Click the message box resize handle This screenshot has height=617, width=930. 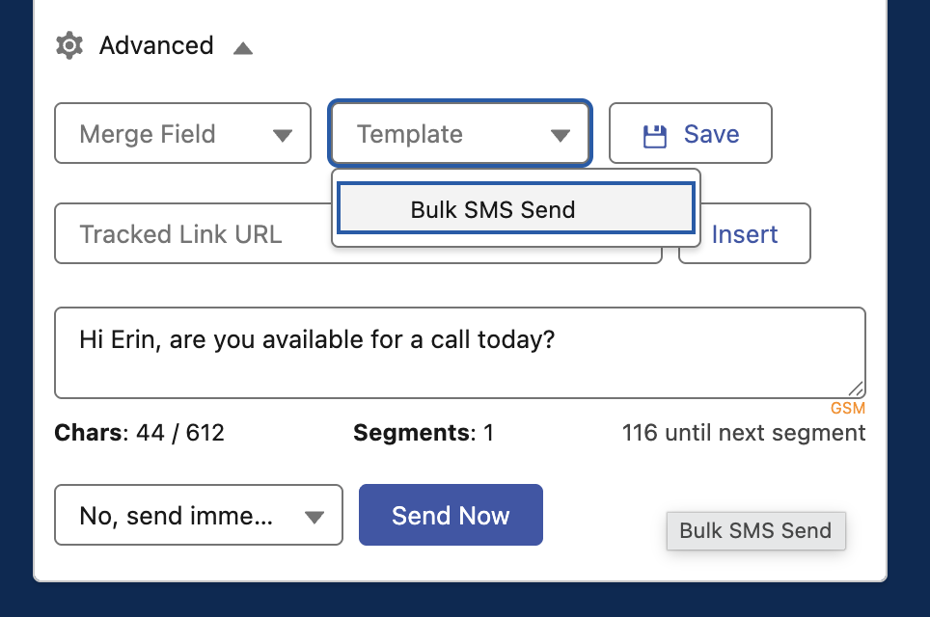856,389
